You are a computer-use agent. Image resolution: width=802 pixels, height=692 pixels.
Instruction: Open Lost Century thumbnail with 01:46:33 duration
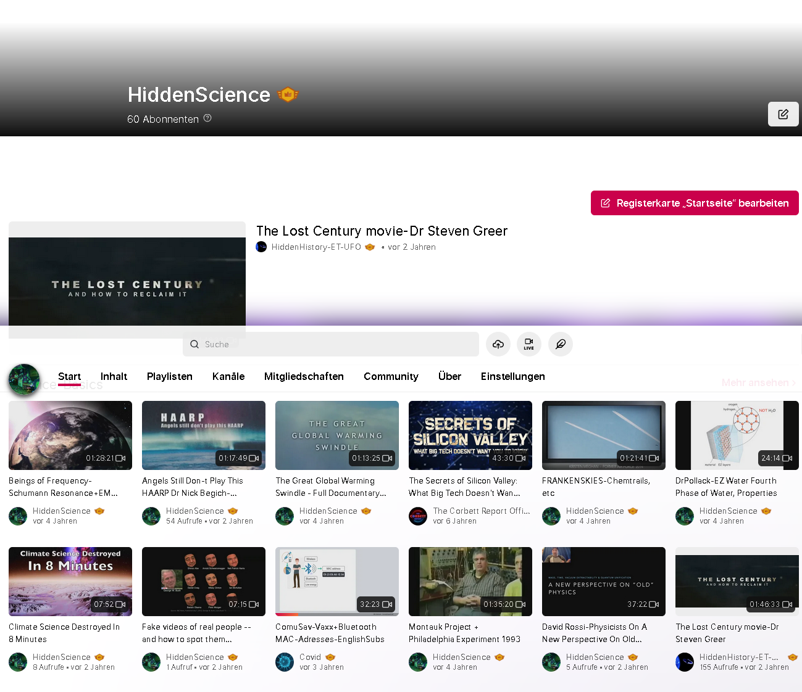coord(737,582)
